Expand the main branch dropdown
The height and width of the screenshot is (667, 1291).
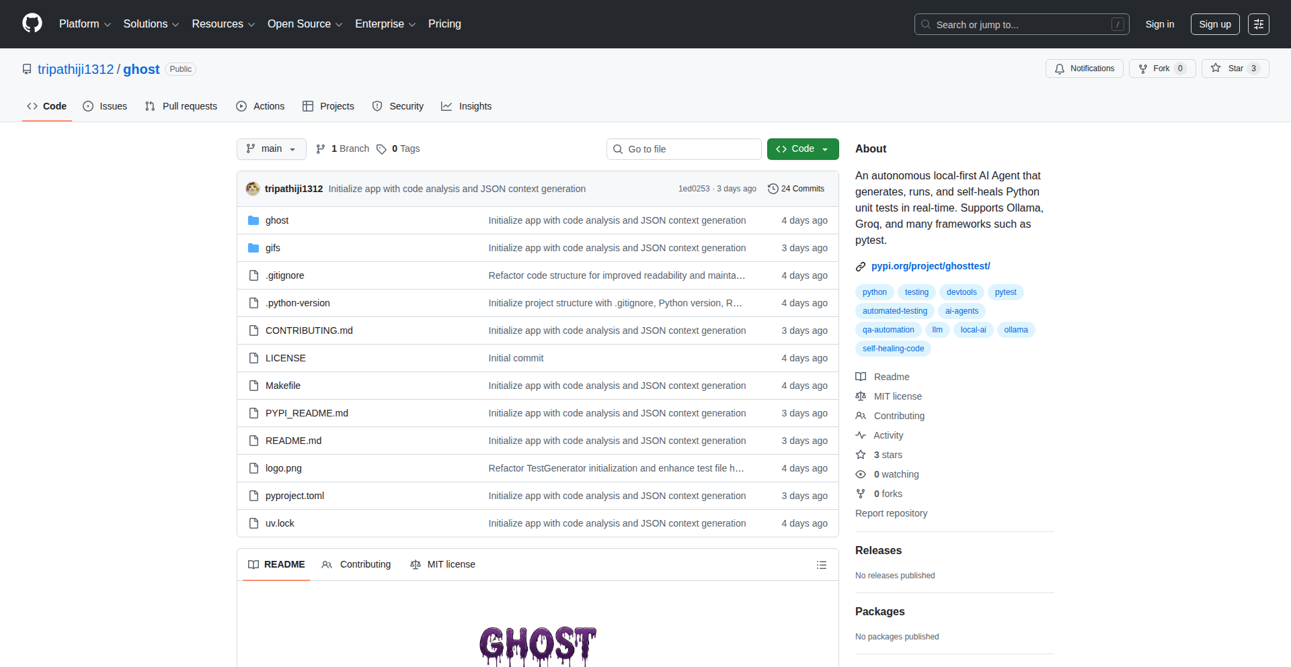tap(271, 149)
